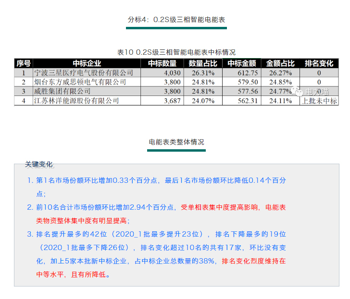Click the 威胜集团有限公司 table cell

[x=62, y=91]
